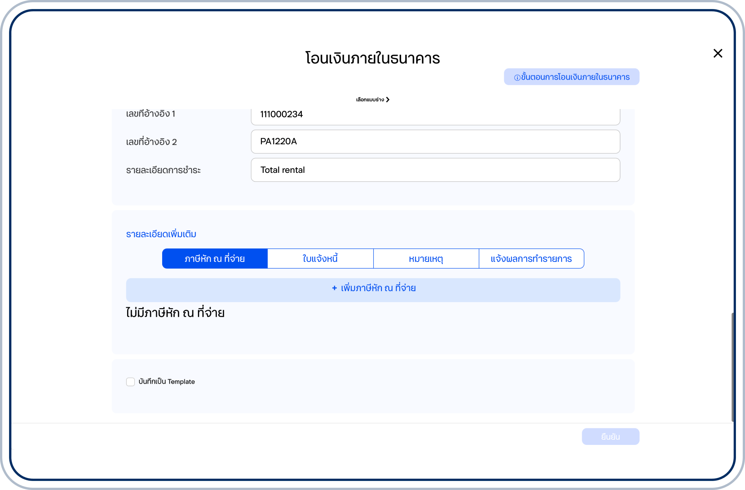The height and width of the screenshot is (490, 745).
Task: Go to the แจ้งผลการทำรายการ tab
Action: [x=531, y=259]
